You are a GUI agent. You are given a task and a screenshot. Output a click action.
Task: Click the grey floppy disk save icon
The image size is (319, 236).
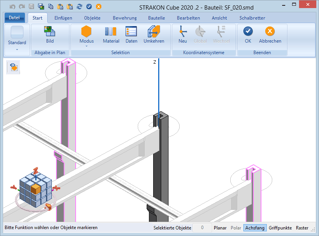pyautogui.click(x=31, y=7)
